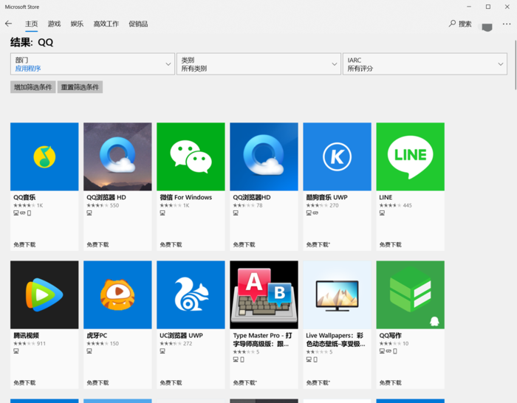
Task: Click the back arrow button
Action: tap(9, 24)
